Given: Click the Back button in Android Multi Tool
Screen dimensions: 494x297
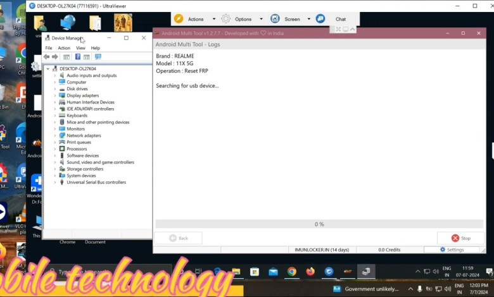Looking at the screenshot, I should (179, 238).
